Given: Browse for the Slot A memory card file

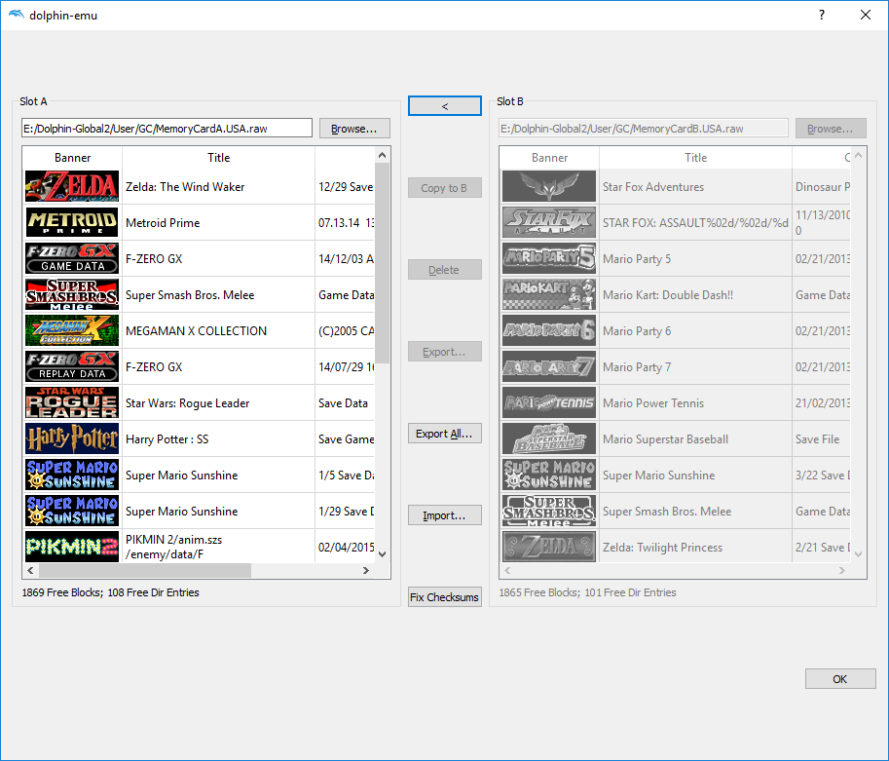Looking at the screenshot, I should [353, 128].
